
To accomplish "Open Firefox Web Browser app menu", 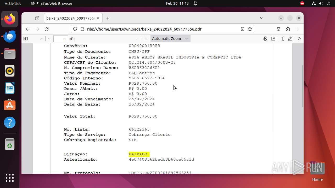I will [x=52, y=3].
